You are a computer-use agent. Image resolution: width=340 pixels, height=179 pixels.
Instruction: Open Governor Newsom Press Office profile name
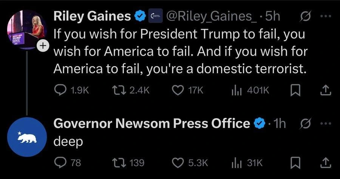tap(152, 123)
